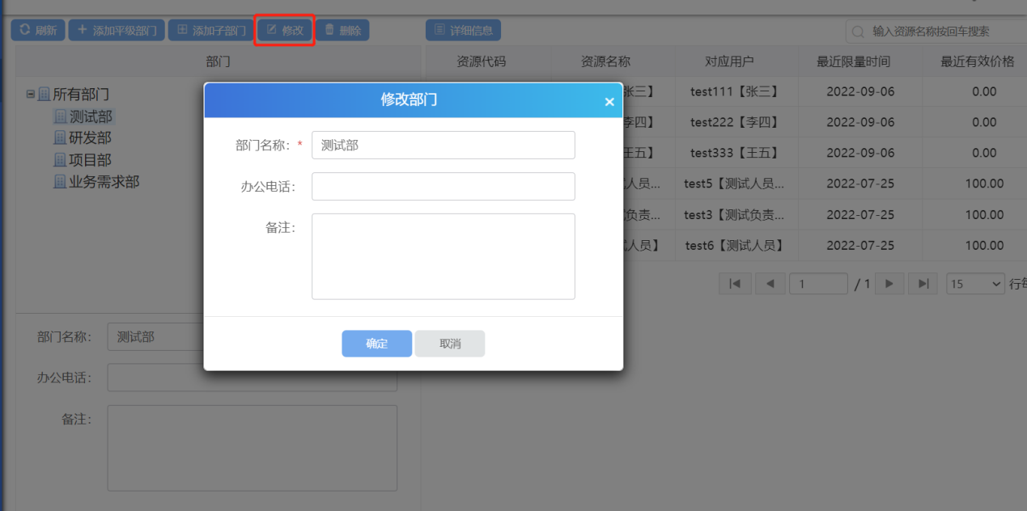Image resolution: width=1027 pixels, height=511 pixels.
Task: Click the 修改 edit toolbar button
Action: (x=284, y=31)
